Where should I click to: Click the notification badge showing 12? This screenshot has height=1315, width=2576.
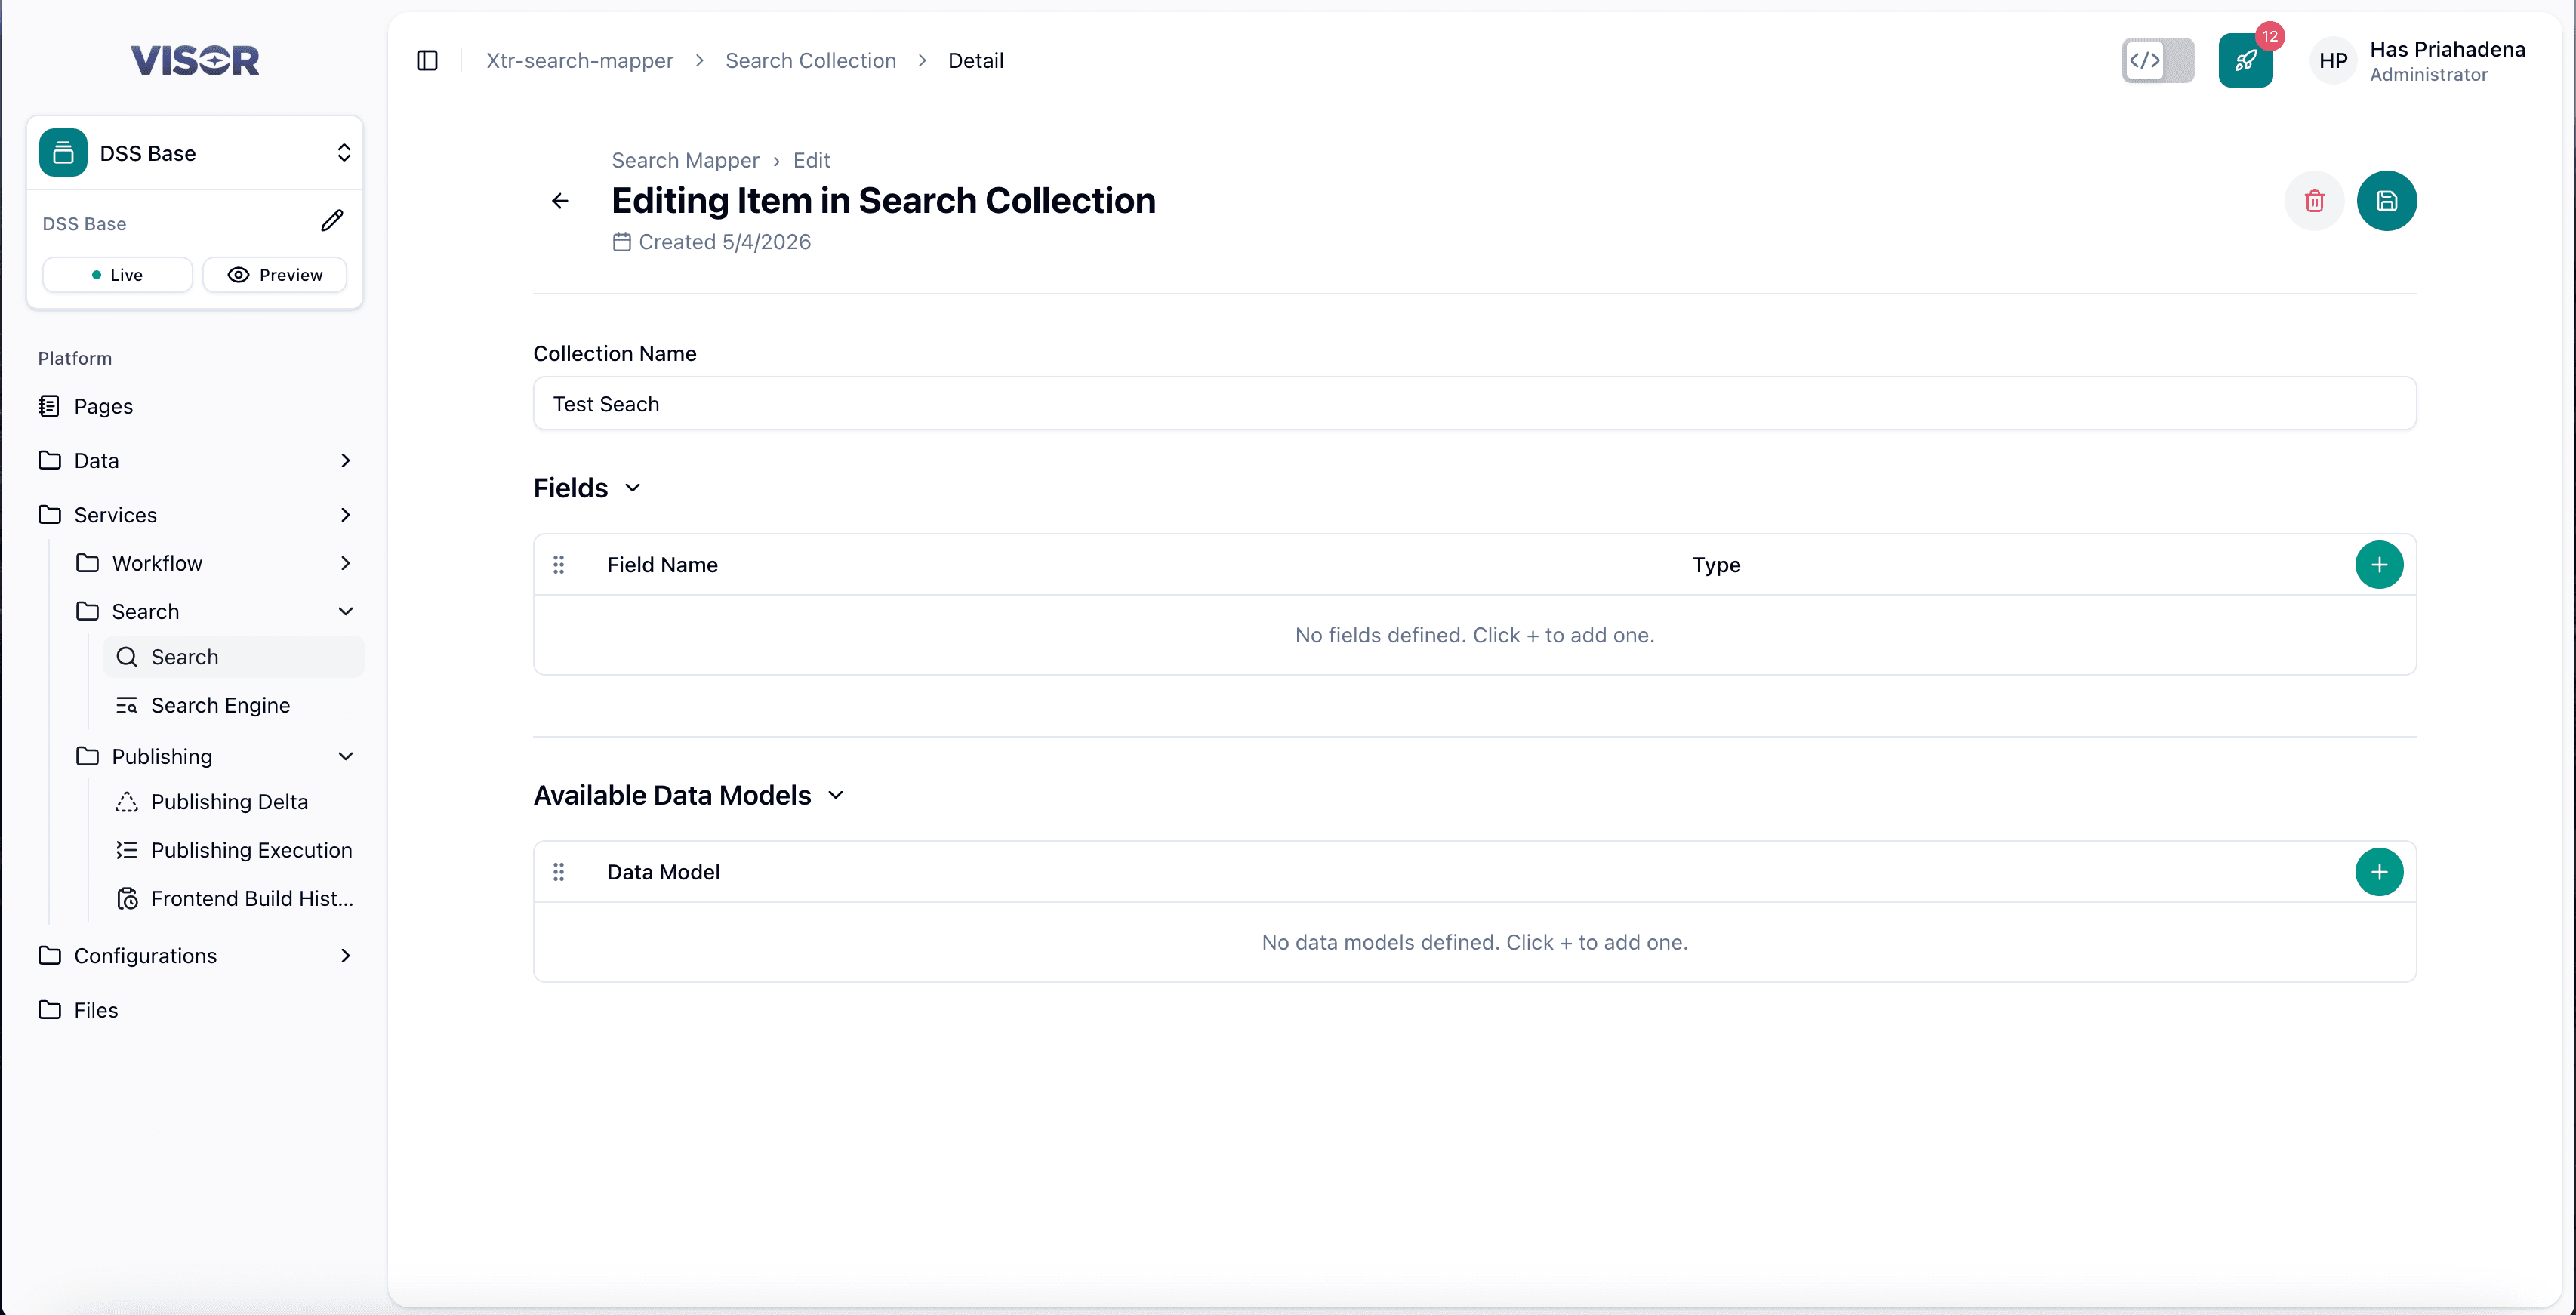[x=2270, y=36]
